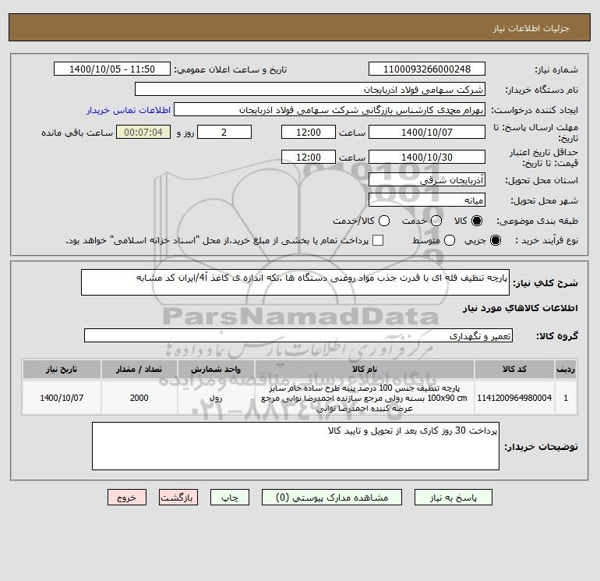The height and width of the screenshot is (581, 600).
Task: Click the ردیف column header
Action: point(566,369)
